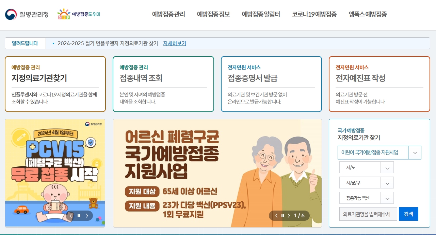Advance the main banner to the next slide
436x235 pixels.
(x=290, y=215)
